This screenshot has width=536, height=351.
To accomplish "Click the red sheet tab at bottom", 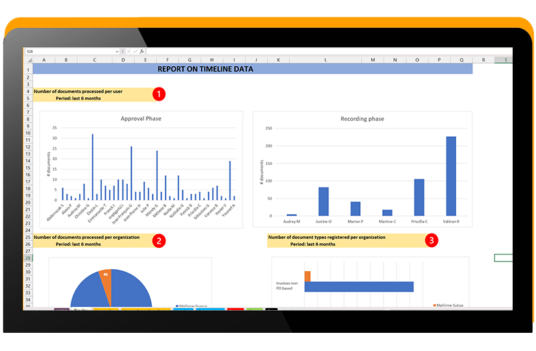I will 236,309.
